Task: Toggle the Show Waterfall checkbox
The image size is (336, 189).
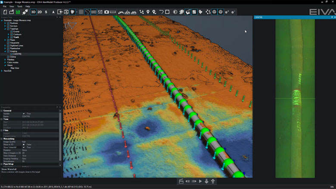Action: pyautogui.click(x=24, y=147)
